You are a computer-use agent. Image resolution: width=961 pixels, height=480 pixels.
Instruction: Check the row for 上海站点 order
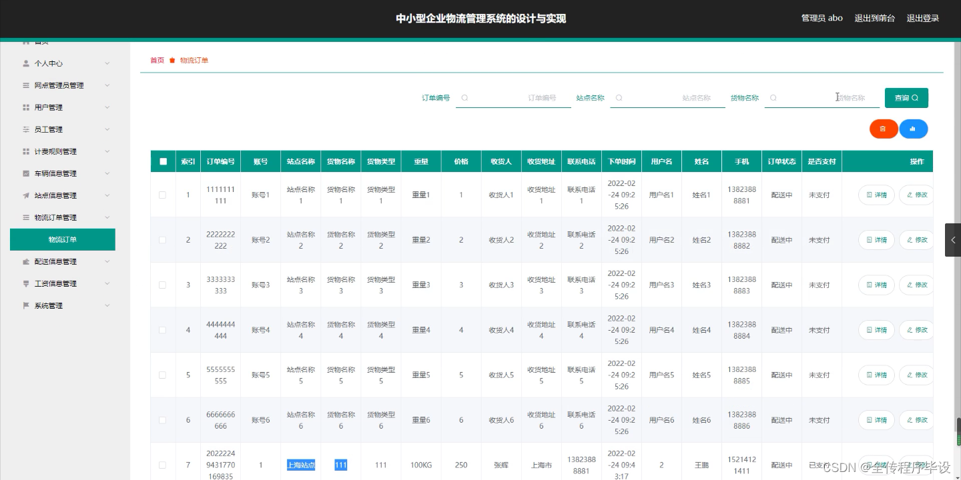point(162,465)
